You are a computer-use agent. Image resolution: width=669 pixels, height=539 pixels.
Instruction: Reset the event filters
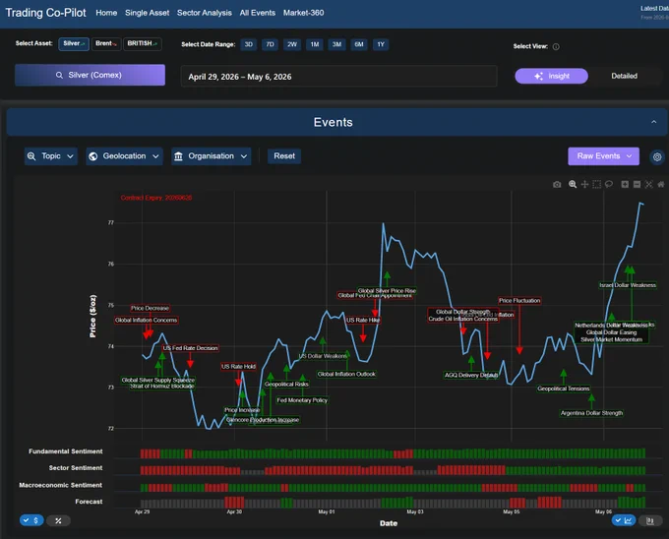click(284, 156)
